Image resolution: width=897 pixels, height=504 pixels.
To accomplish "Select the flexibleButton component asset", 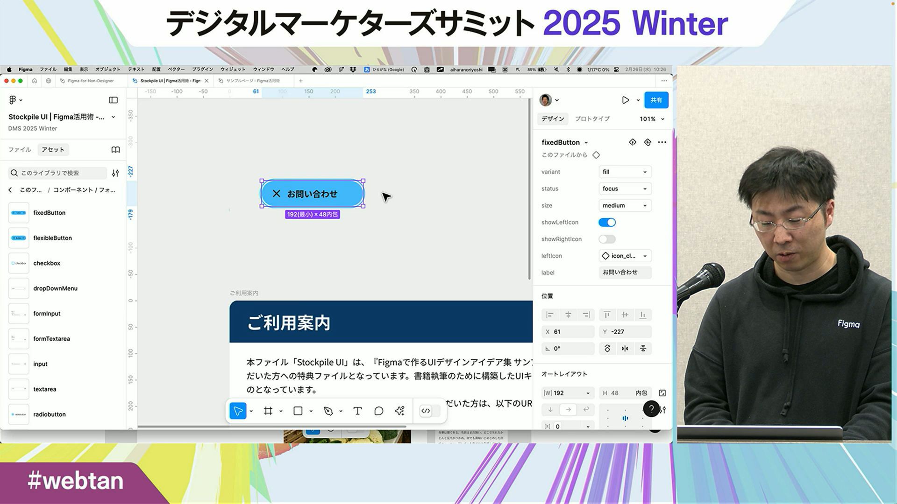I will point(52,238).
